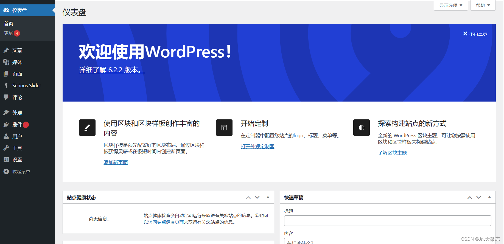Screen dimensions: 504x244
Task: Click the 仪表盘 page heading
Action: (x=74, y=12)
